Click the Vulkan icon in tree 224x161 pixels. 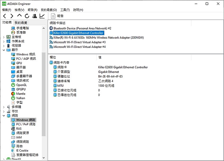point(13,98)
